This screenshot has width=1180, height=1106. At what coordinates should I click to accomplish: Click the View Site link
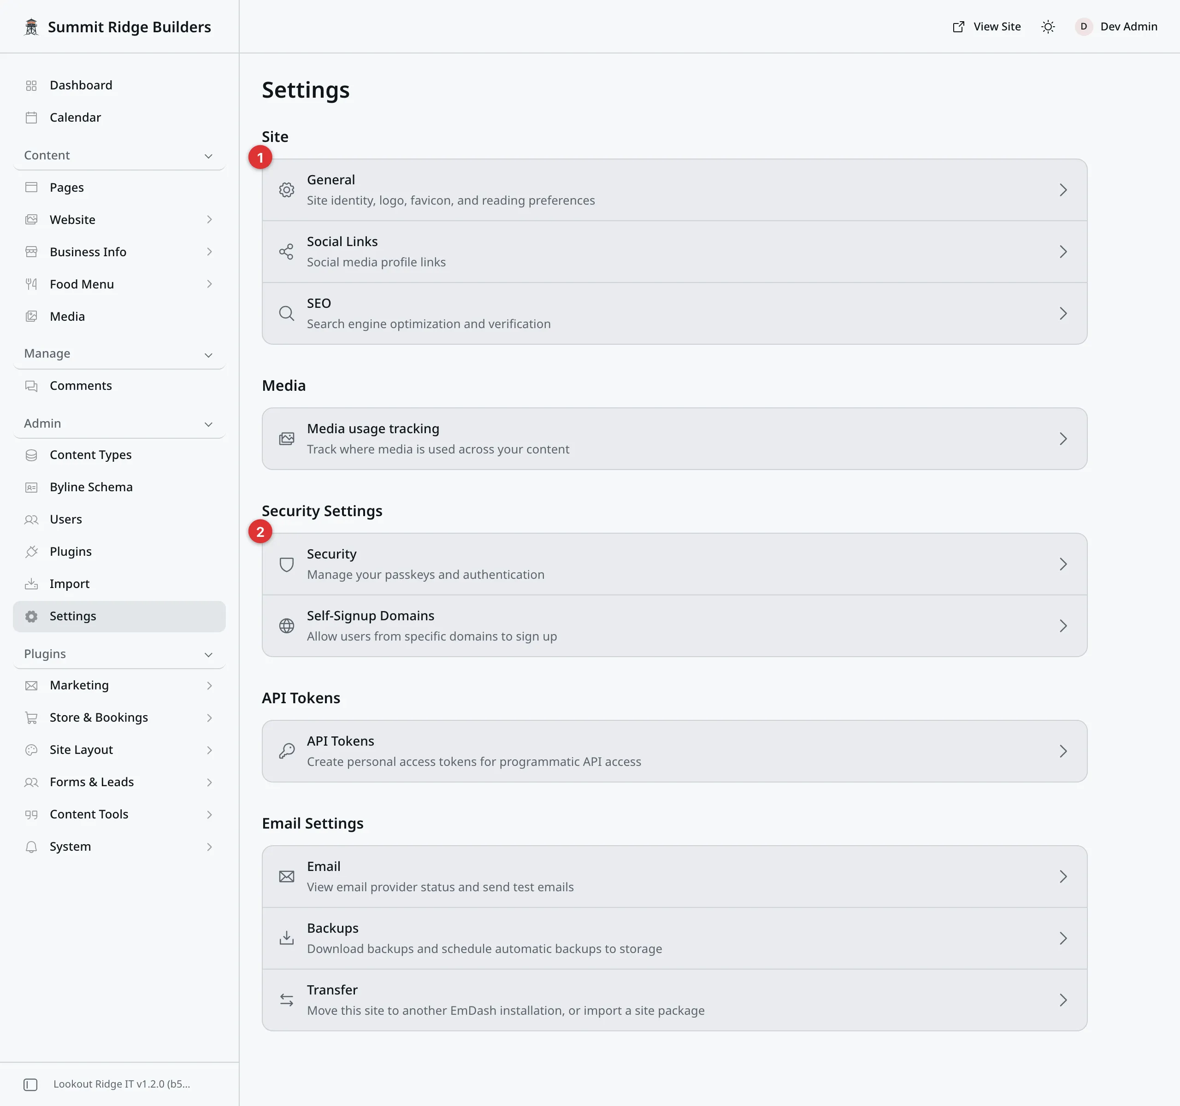tap(986, 27)
